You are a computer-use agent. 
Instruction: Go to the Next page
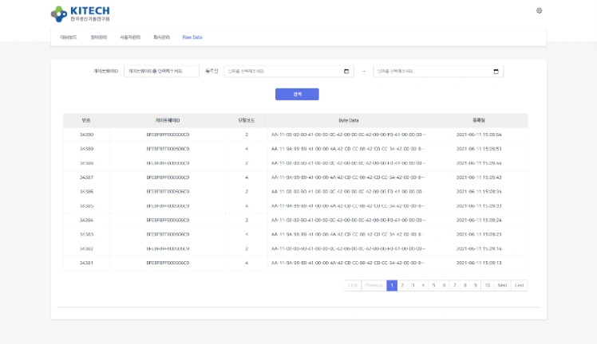coord(502,285)
